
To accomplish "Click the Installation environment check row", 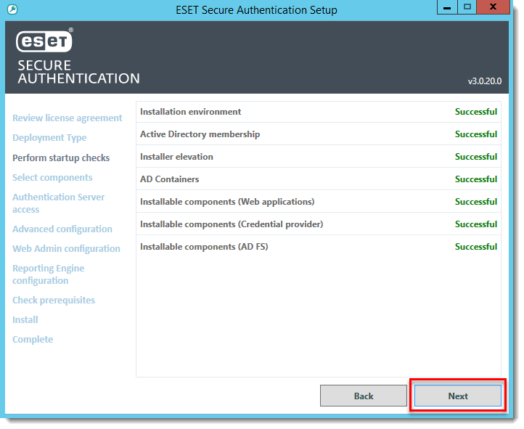I will 319,112.
